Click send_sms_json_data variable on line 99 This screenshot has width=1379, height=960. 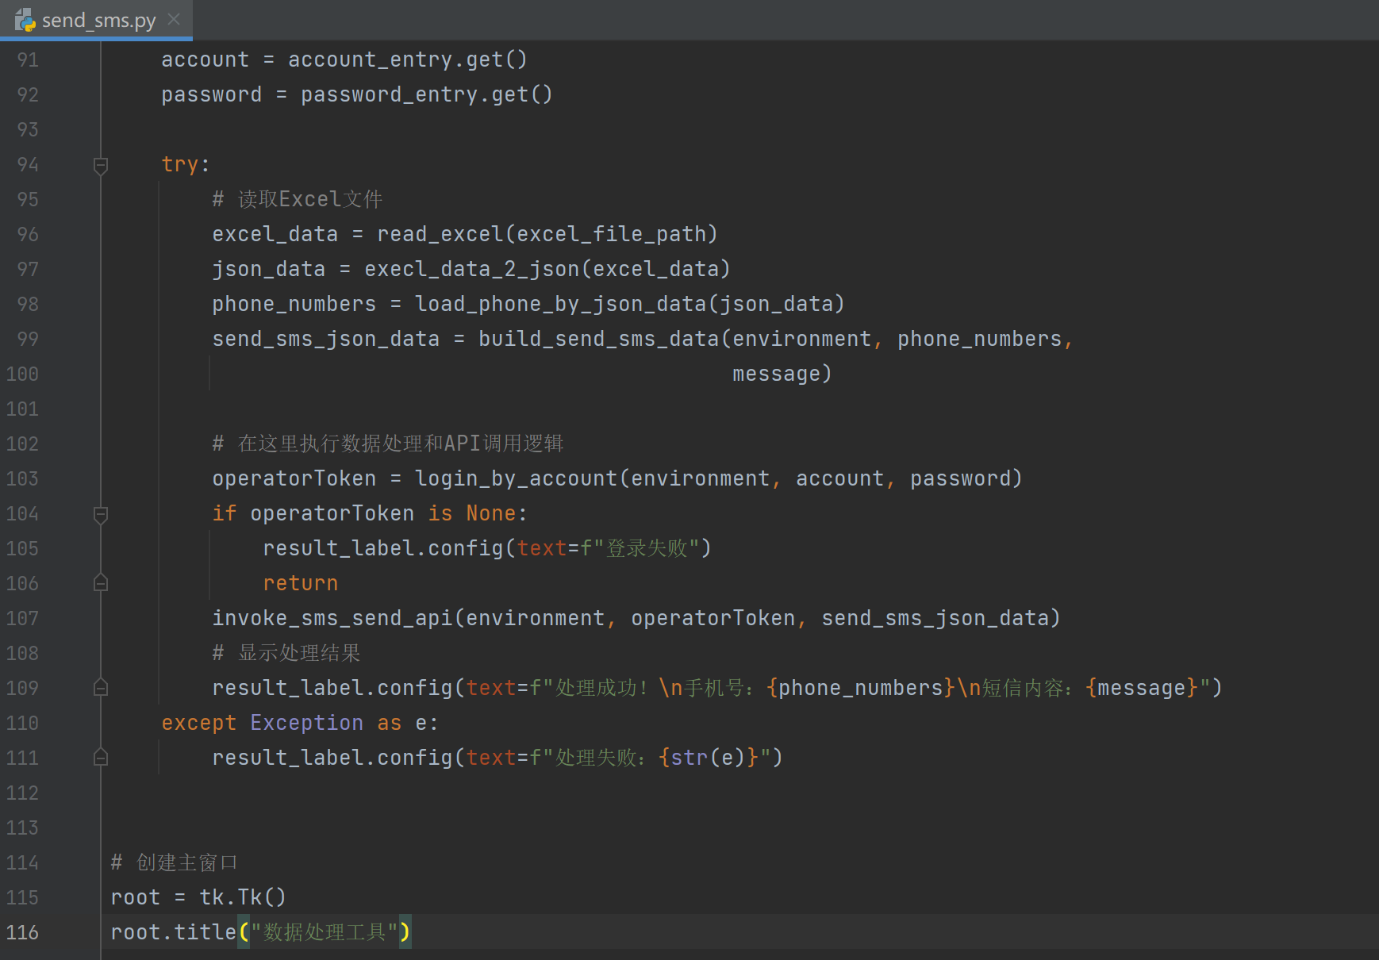coord(326,339)
